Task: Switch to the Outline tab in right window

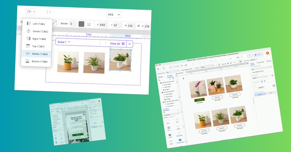Action: pyautogui.click(x=170, y=76)
